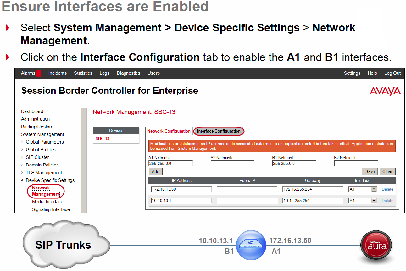Viewport: 406px width, 271px height.
Task: Expand the SIP Cluster tree node
Action: [22, 157]
